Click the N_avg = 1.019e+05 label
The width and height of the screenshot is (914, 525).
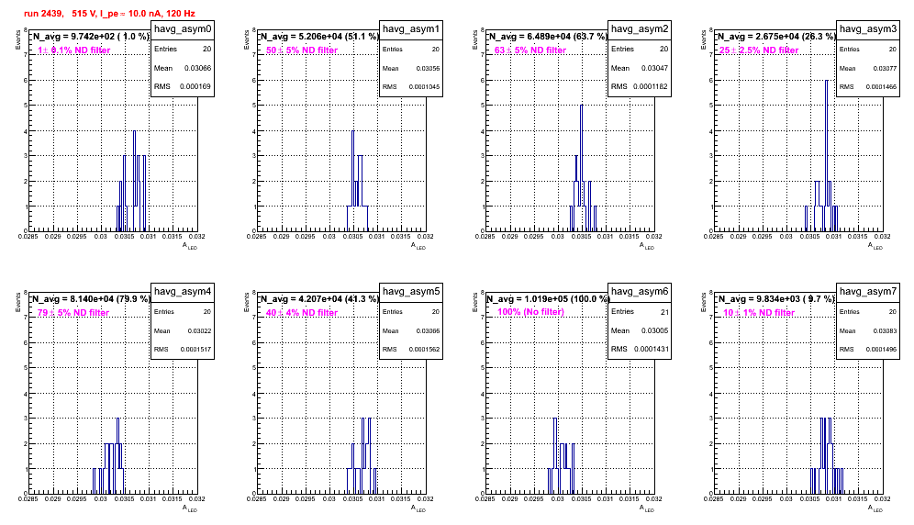tap(547, 299)
